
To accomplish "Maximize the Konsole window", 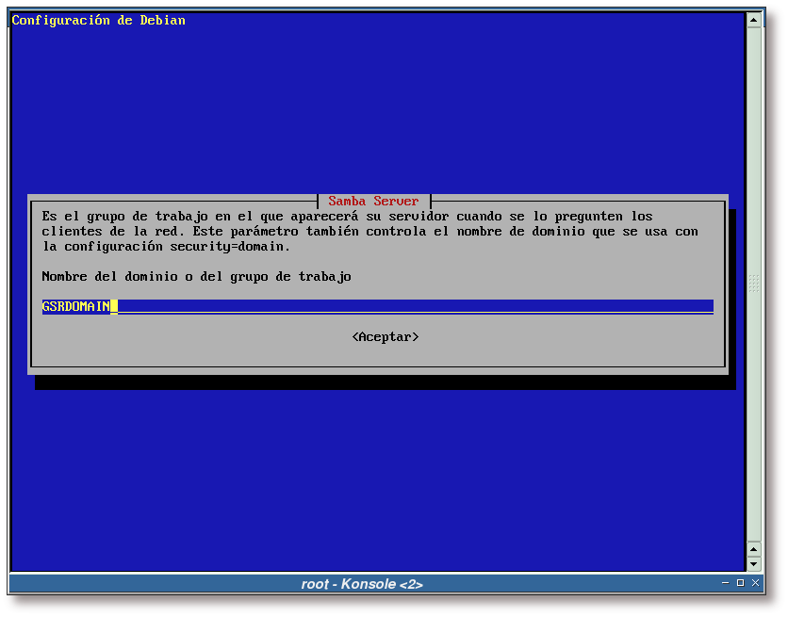I will coord(740,583).
